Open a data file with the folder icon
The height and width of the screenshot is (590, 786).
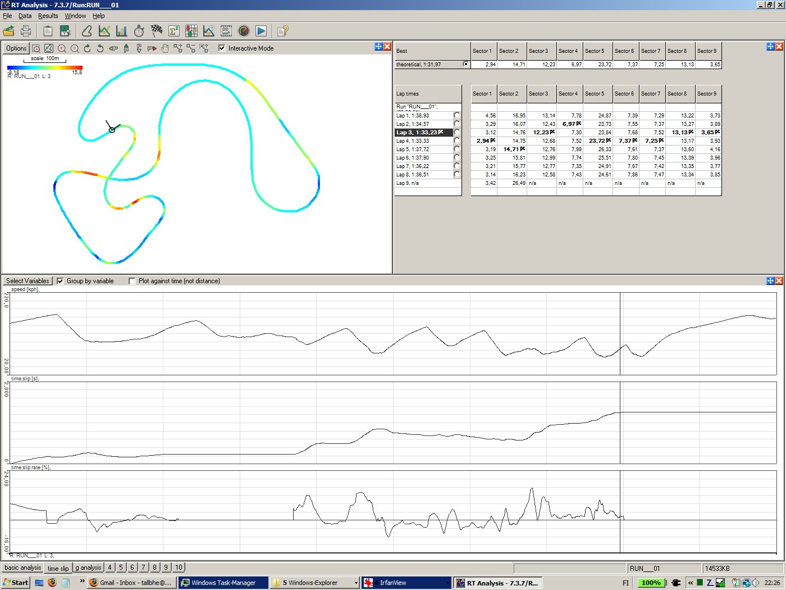(9, 31)
